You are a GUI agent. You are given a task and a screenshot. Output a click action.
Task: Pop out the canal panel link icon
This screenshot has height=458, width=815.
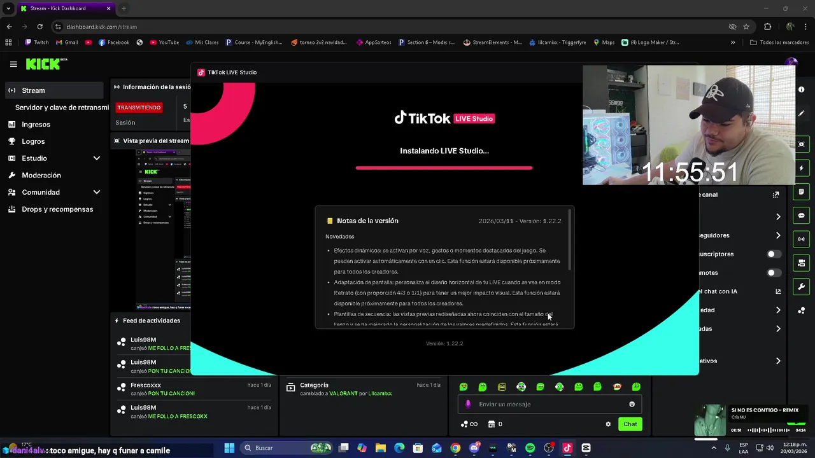pyautogui.click(x=776, y=195)
